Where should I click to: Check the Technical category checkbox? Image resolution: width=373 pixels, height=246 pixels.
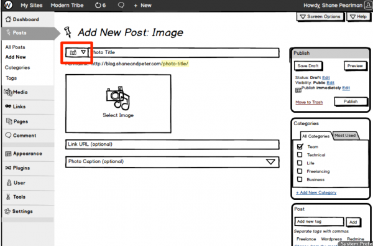300,154
